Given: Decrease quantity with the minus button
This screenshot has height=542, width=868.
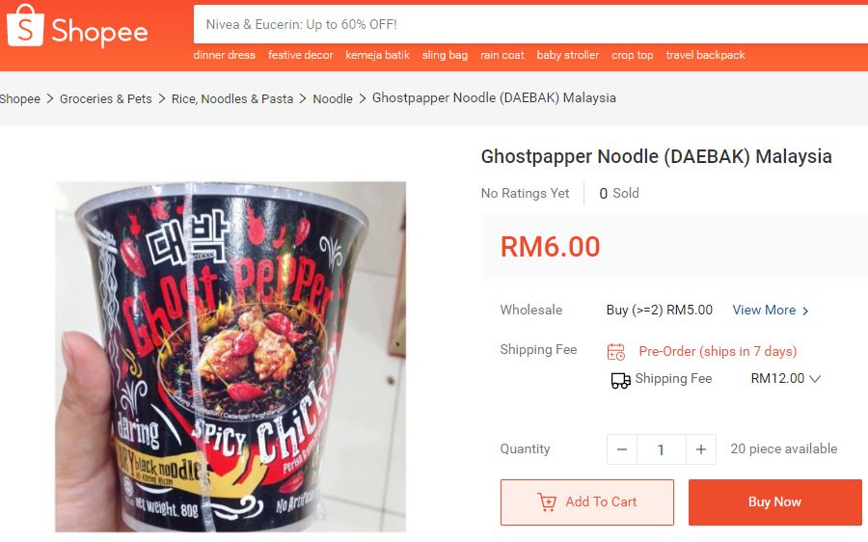Looking at the screenshot, I should [622, 449].
